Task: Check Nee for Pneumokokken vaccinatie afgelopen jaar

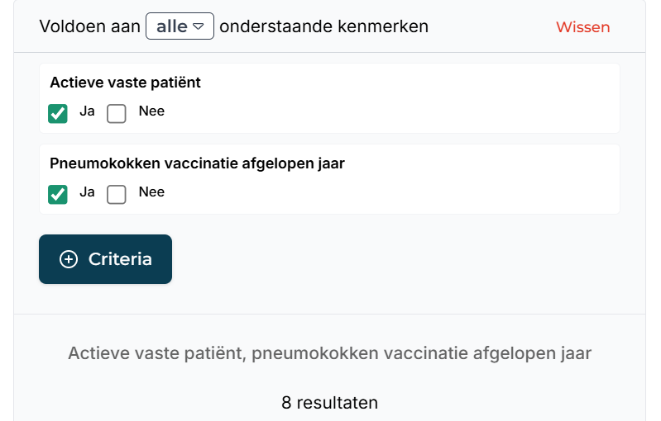Action: 117,194
